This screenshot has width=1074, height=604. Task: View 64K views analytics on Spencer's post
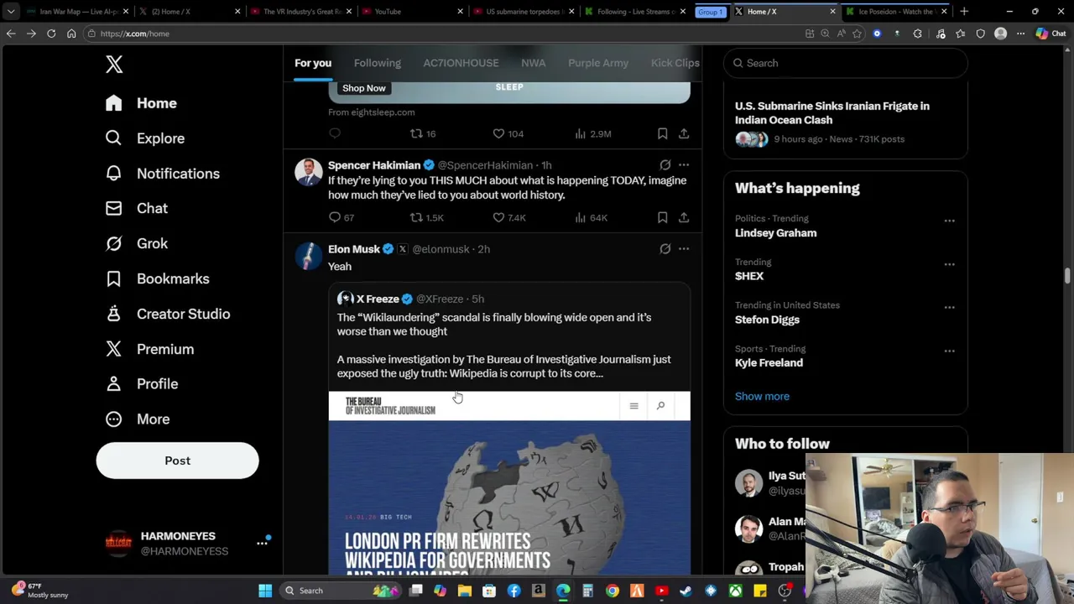point(591,217)
